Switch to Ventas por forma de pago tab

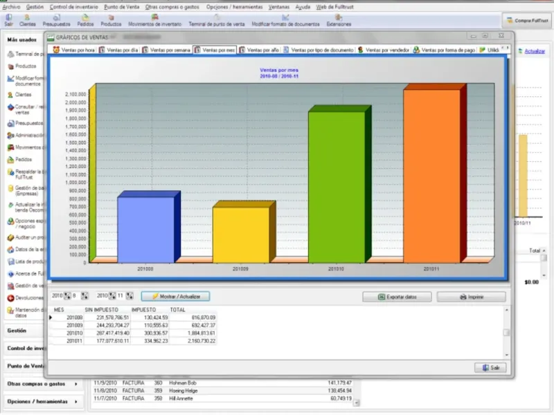[x=444, y=50]
